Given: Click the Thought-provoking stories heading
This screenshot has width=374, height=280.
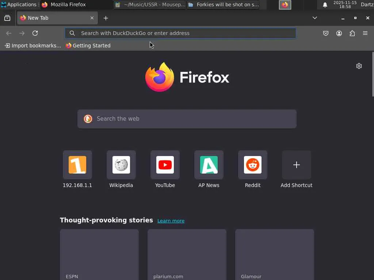Looking at the screenshot, I should [x=106, y=220].
